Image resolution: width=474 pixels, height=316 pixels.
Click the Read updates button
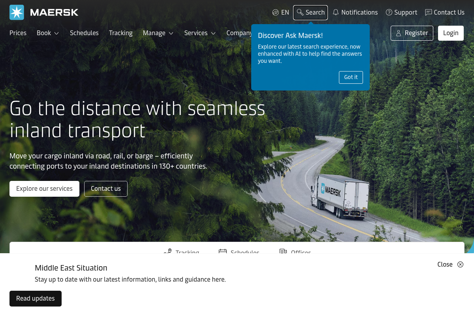tap(36, 299)
